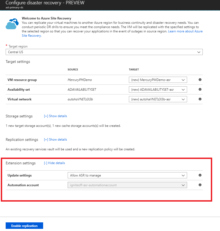This screenshot has height=231, width=220.
Task: Expand the Replication settings details
Action: click(55, 139)
